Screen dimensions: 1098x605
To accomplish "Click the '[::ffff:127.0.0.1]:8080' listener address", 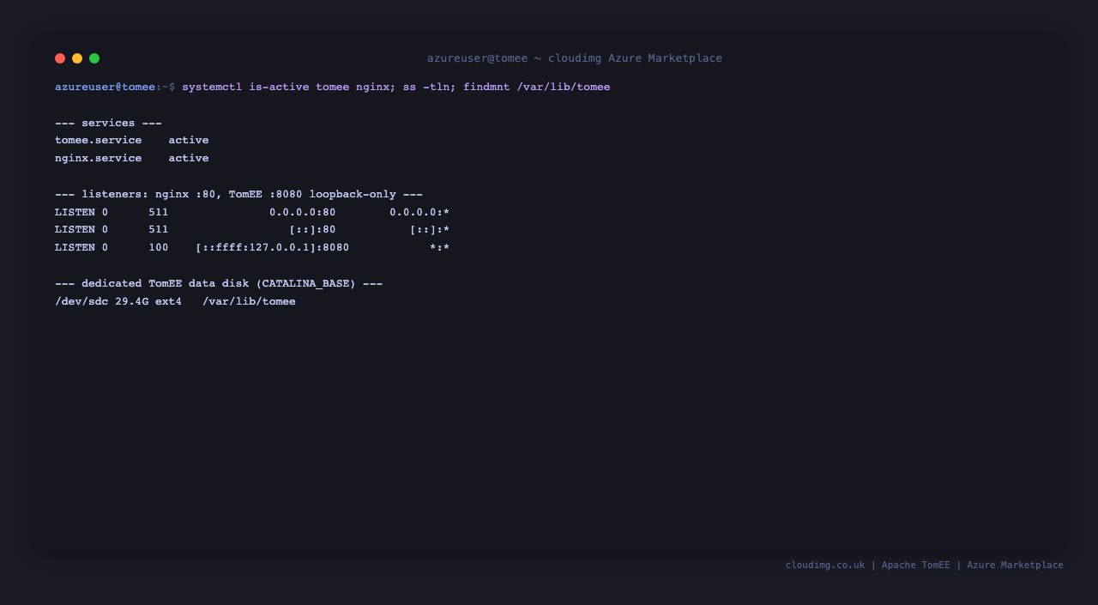I will click(273, 247).
